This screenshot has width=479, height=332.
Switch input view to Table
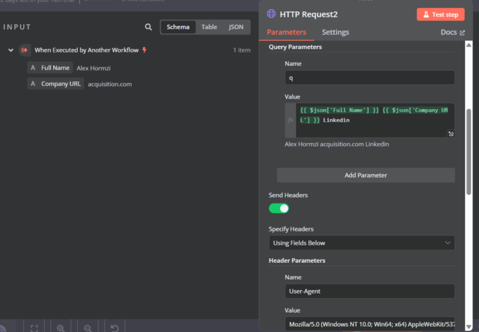(209, 27)
